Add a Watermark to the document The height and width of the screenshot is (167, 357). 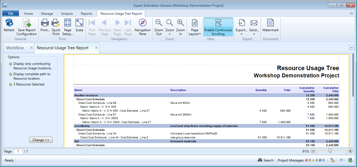(x=270, y=23)
